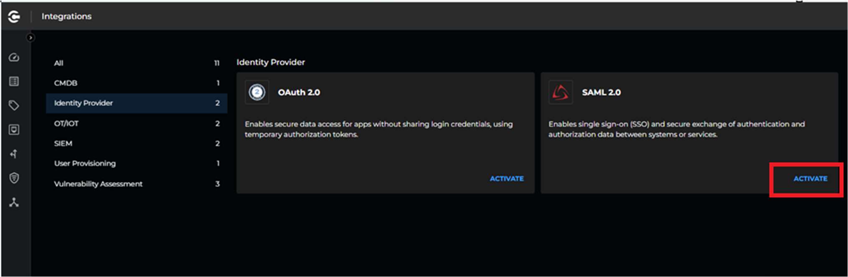
Task: Select the CMDB category
Action: (66, 83)
